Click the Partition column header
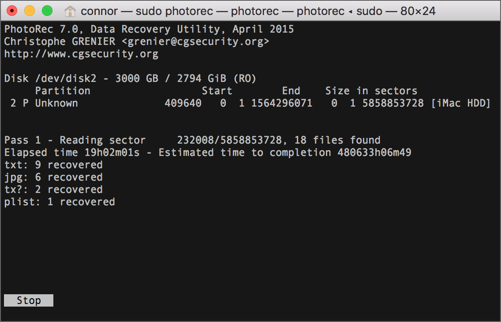This screenshot has height=322, width=501. coord(63,90)
